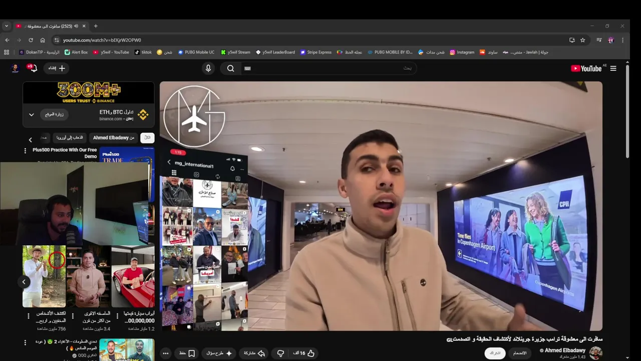
Task: Click the Binance logo in ad
Action: (143, 115)
